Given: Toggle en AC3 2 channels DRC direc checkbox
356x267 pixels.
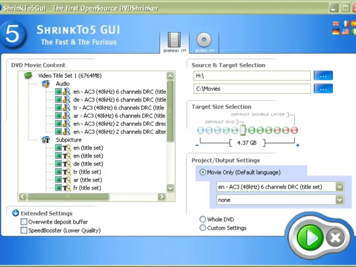Looking at the screenshot, I should pyautogui.click(x=58, y=124).
